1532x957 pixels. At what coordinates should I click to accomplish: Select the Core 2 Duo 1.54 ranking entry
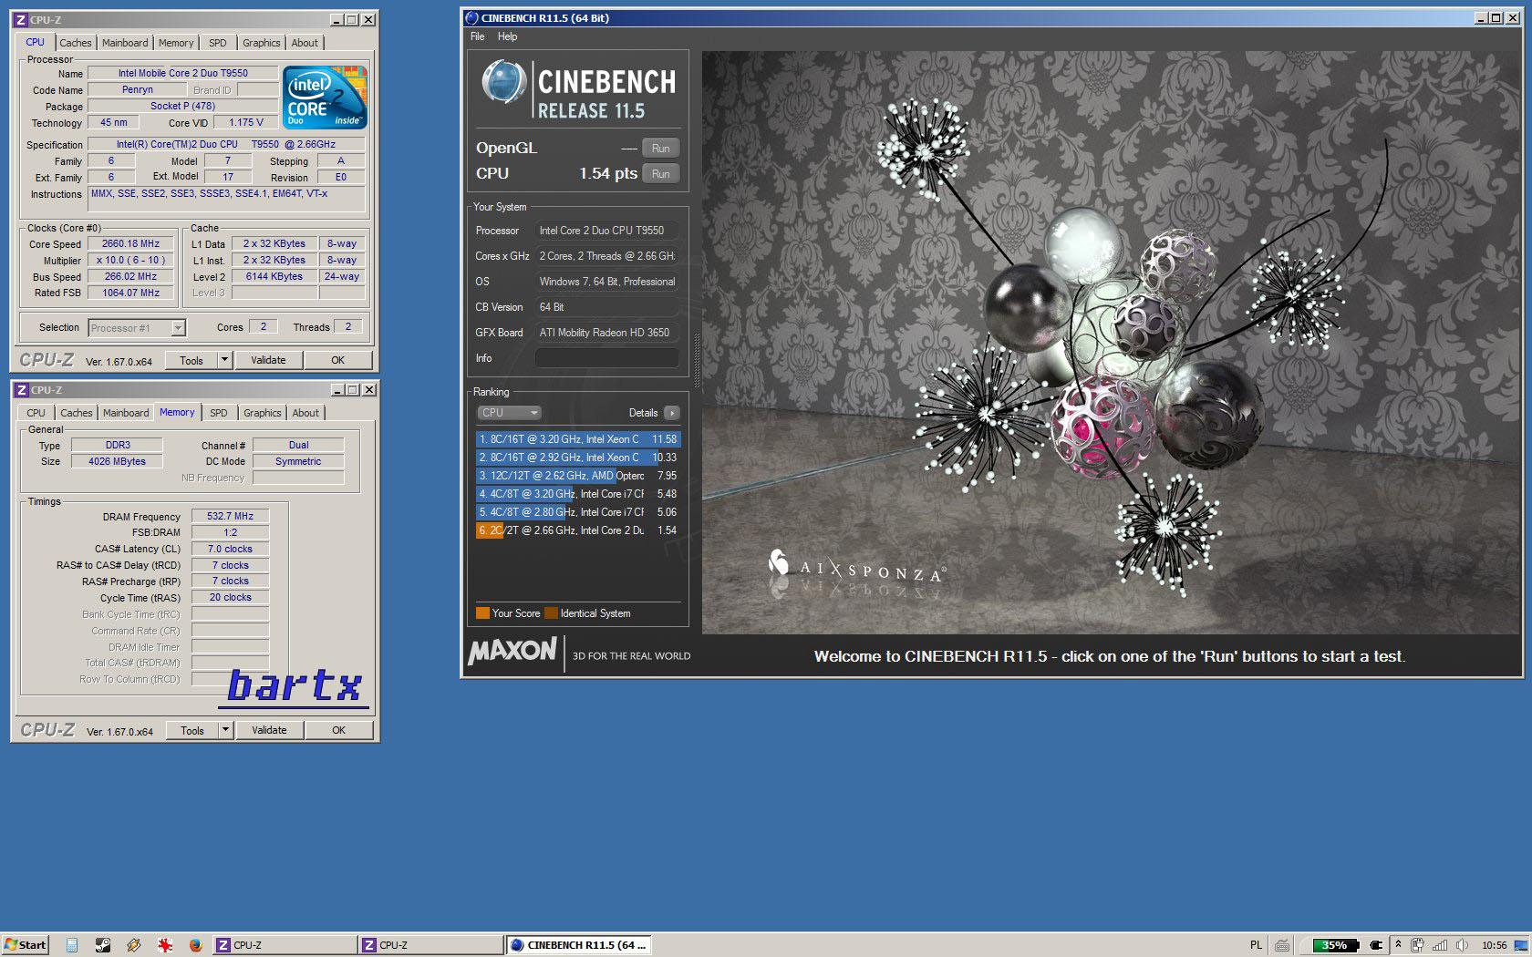tap(577, 530)
